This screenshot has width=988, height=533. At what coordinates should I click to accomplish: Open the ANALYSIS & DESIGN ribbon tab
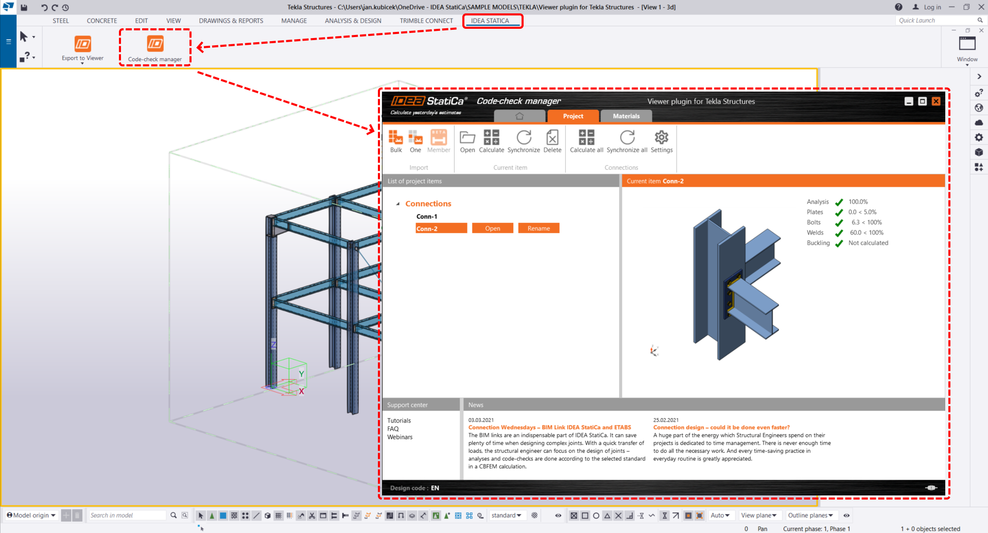pos(353,21)
